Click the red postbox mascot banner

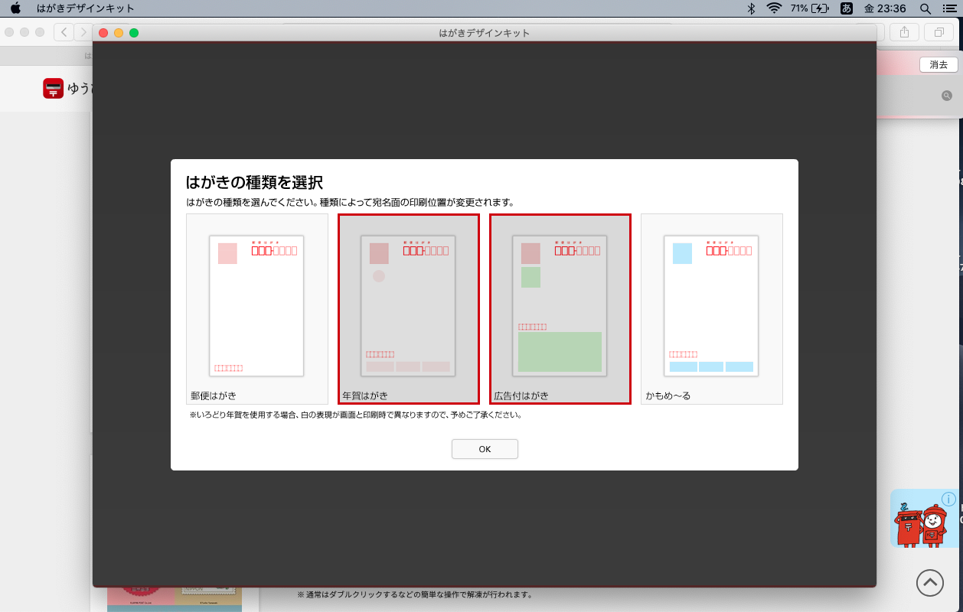coord(926,519)
